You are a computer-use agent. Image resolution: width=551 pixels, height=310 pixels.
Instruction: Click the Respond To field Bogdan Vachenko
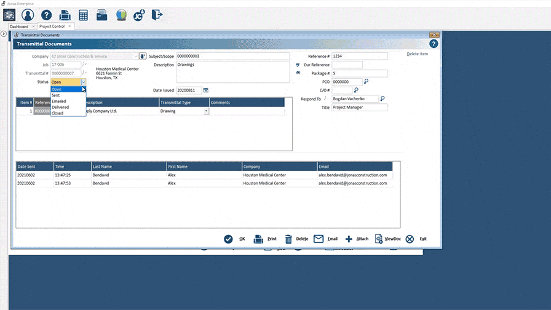pyautogui.click(x=355, y=99)
